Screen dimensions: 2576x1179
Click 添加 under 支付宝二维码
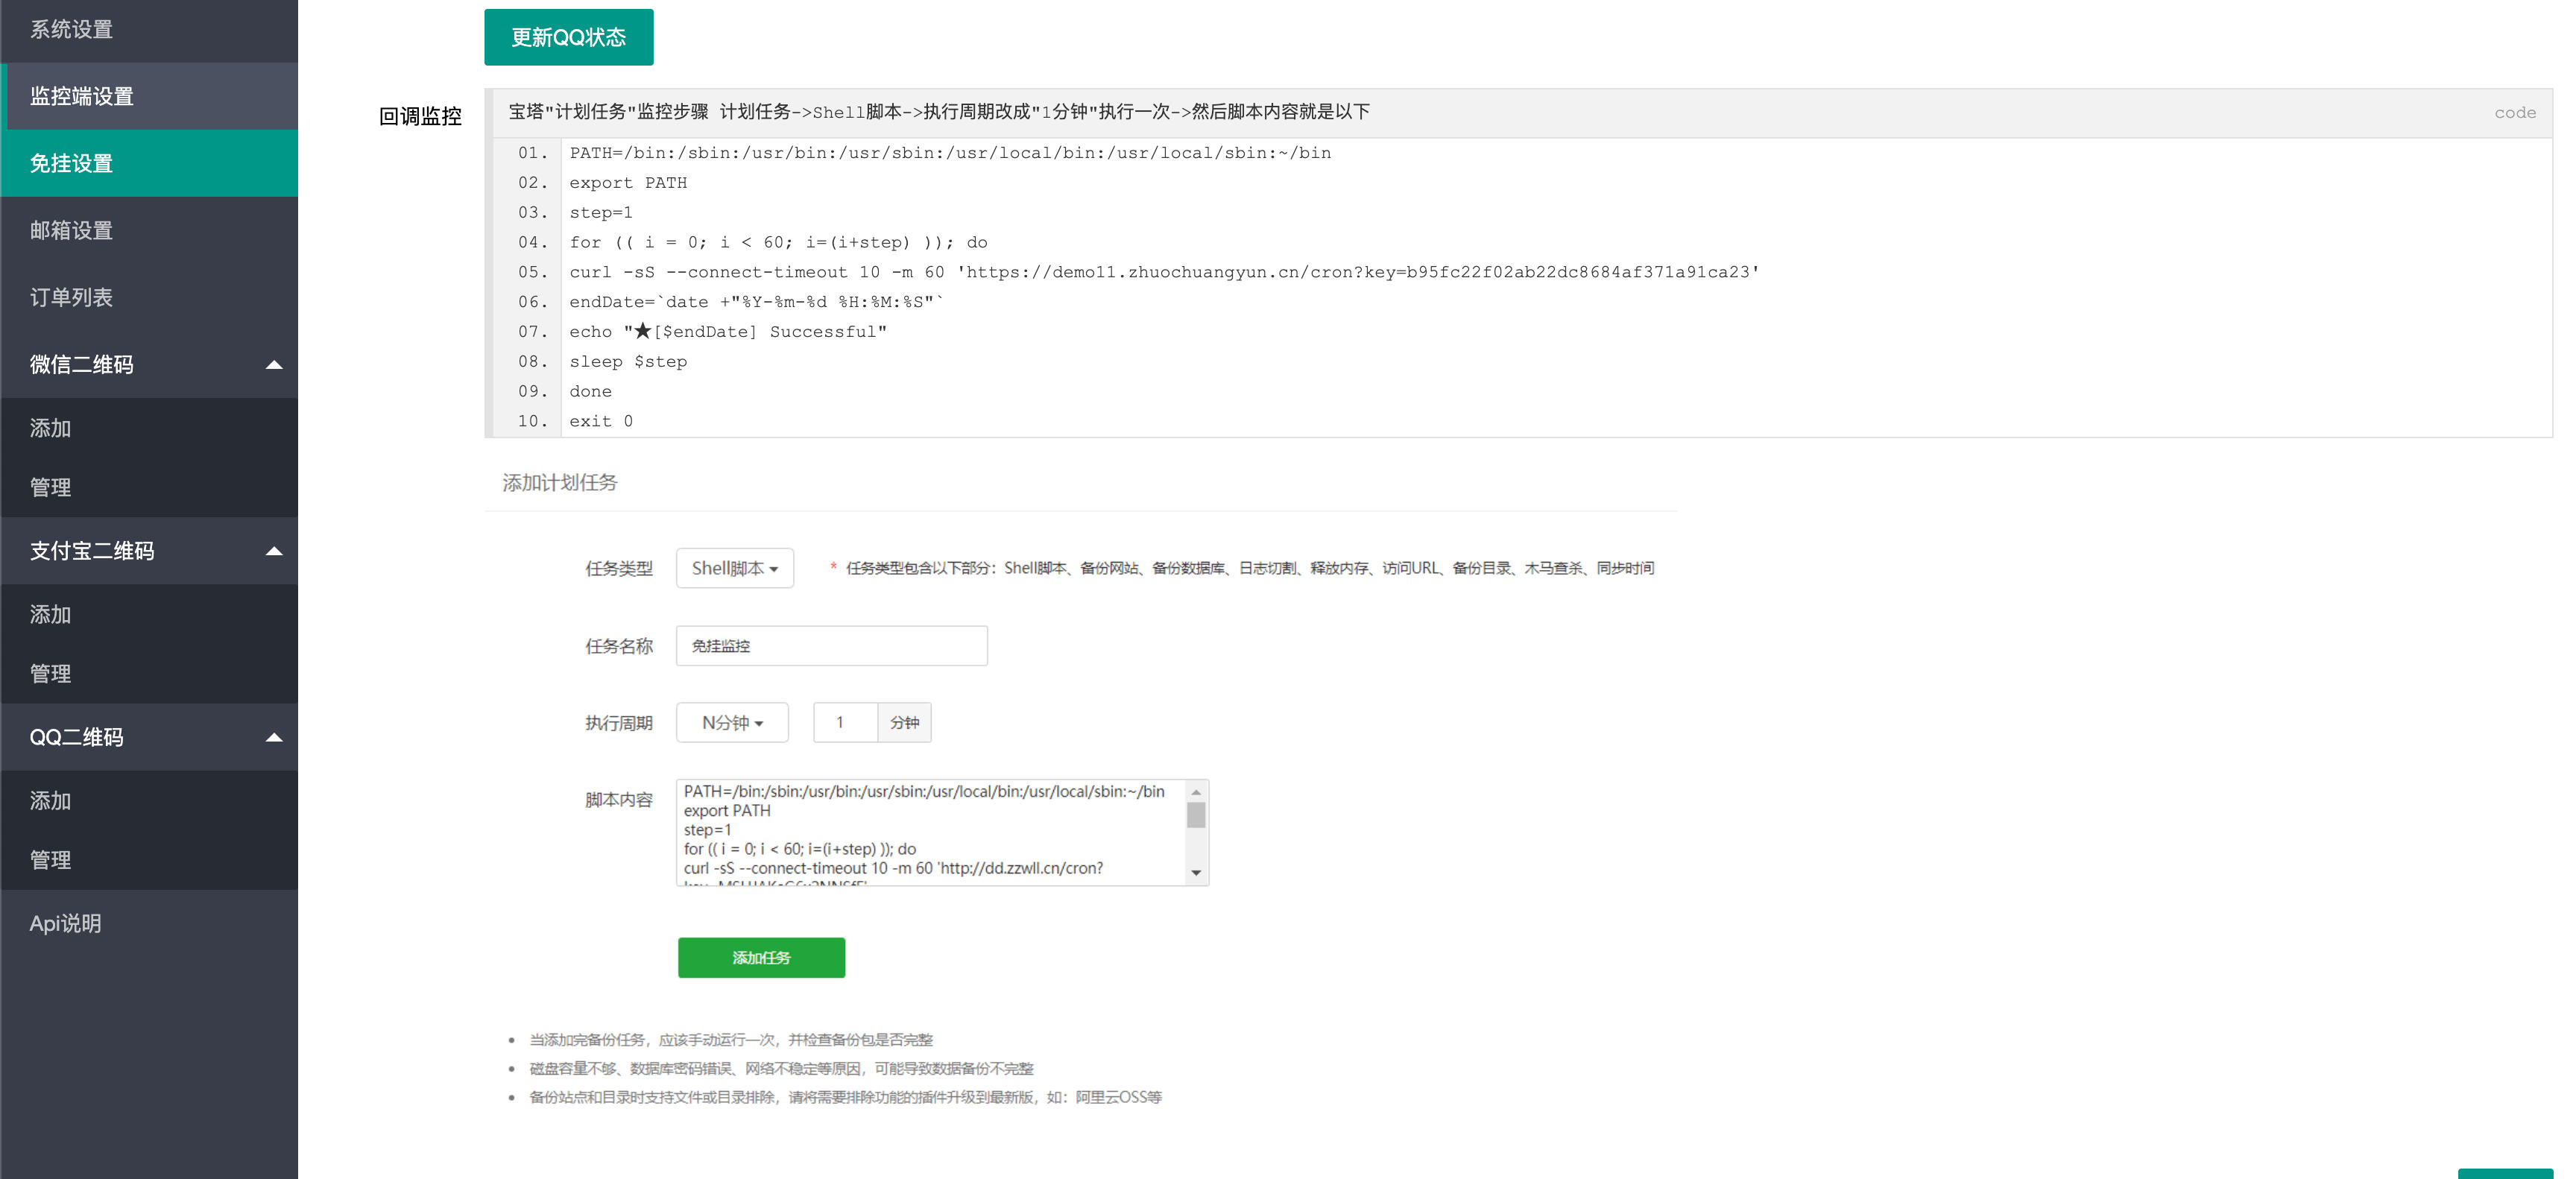coord(149,614)
